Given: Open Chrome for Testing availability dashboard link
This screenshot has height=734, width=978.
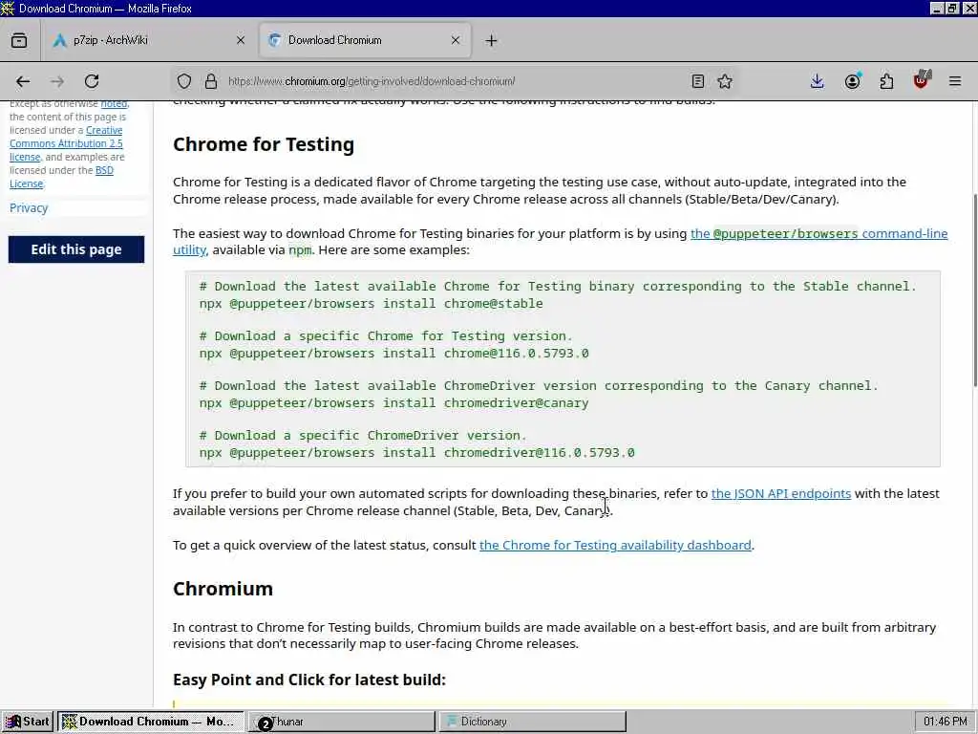Looking at the screenshot, I should pos(615,545).
